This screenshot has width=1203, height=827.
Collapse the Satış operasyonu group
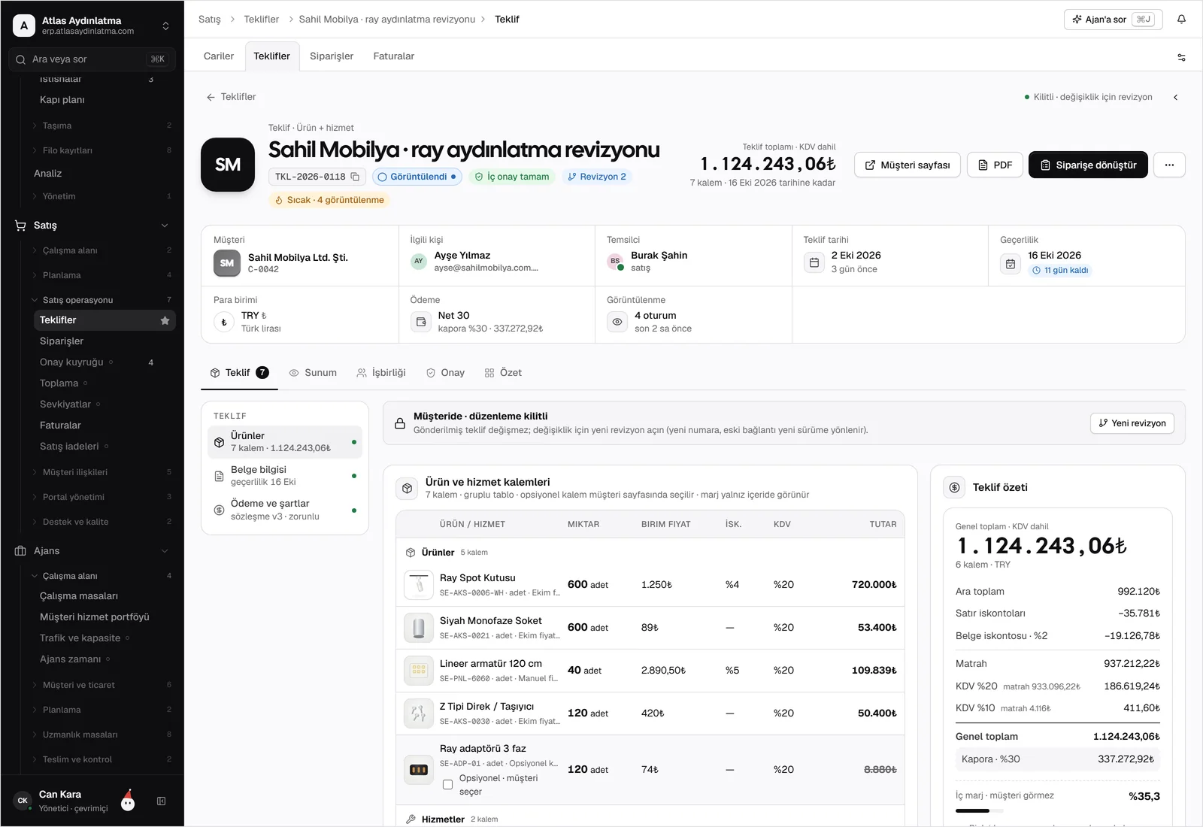[35, 300]
